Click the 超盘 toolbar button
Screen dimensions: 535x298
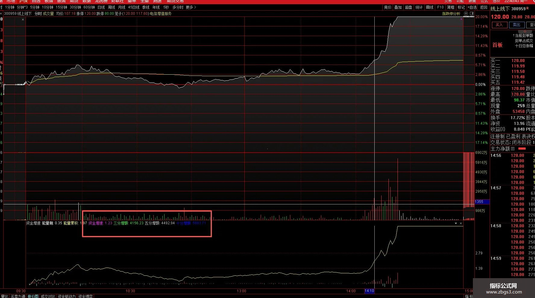click(409, 7)
